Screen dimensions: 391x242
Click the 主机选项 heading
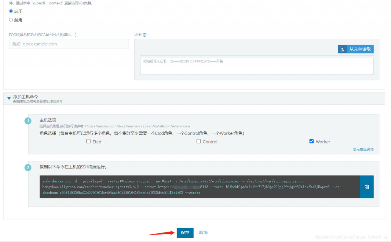click(x=48, y=120)
